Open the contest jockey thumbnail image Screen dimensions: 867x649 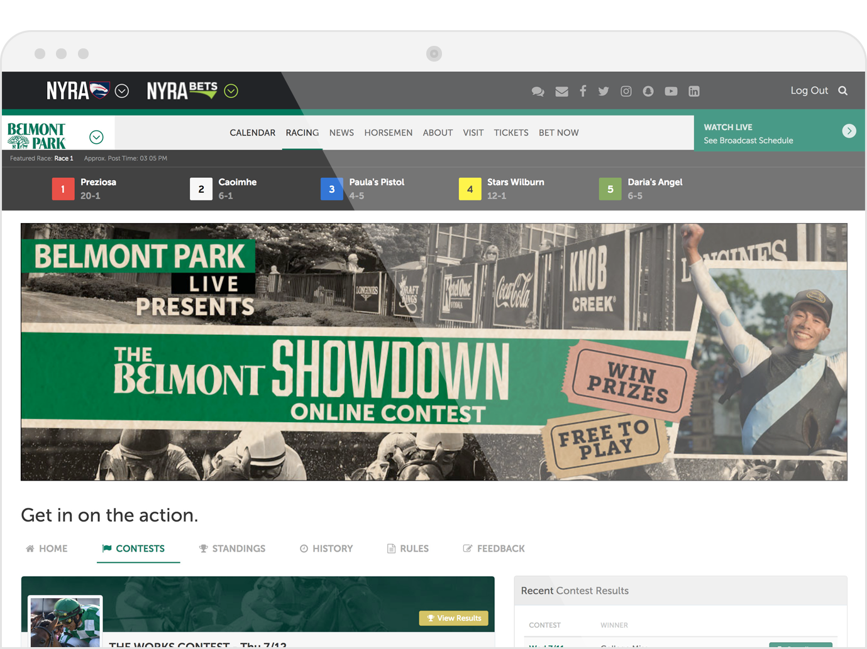point(65,622)
